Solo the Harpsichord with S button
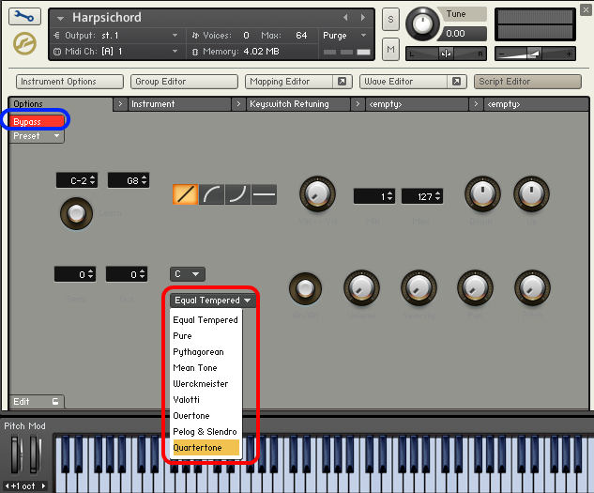Screen dimensions: 594x493 point(390,19)
